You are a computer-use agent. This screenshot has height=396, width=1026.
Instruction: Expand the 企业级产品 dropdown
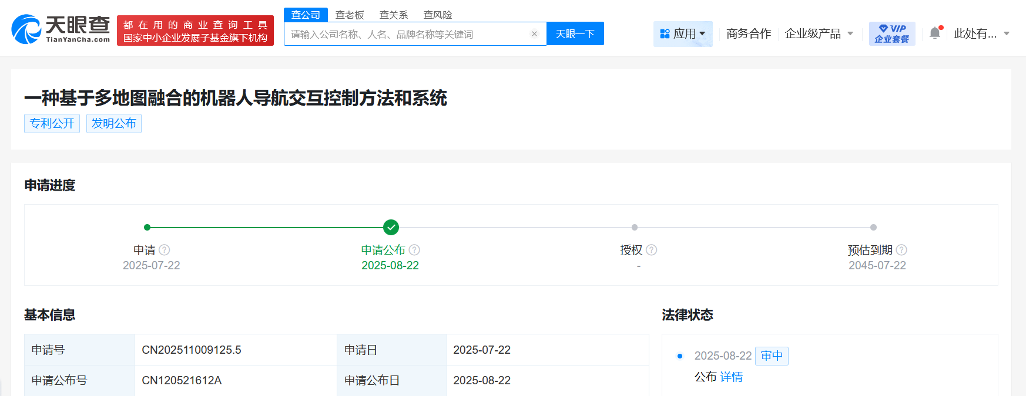coord(819,34)
